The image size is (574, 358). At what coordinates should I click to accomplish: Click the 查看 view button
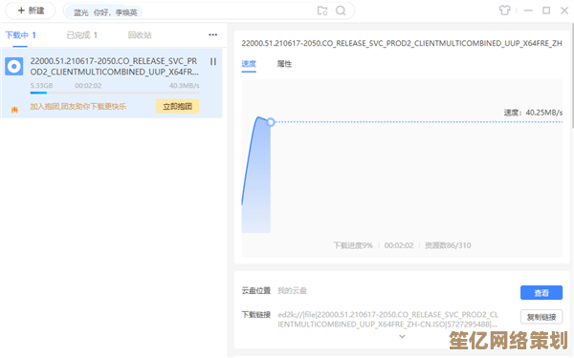click(x=541, y=293)
